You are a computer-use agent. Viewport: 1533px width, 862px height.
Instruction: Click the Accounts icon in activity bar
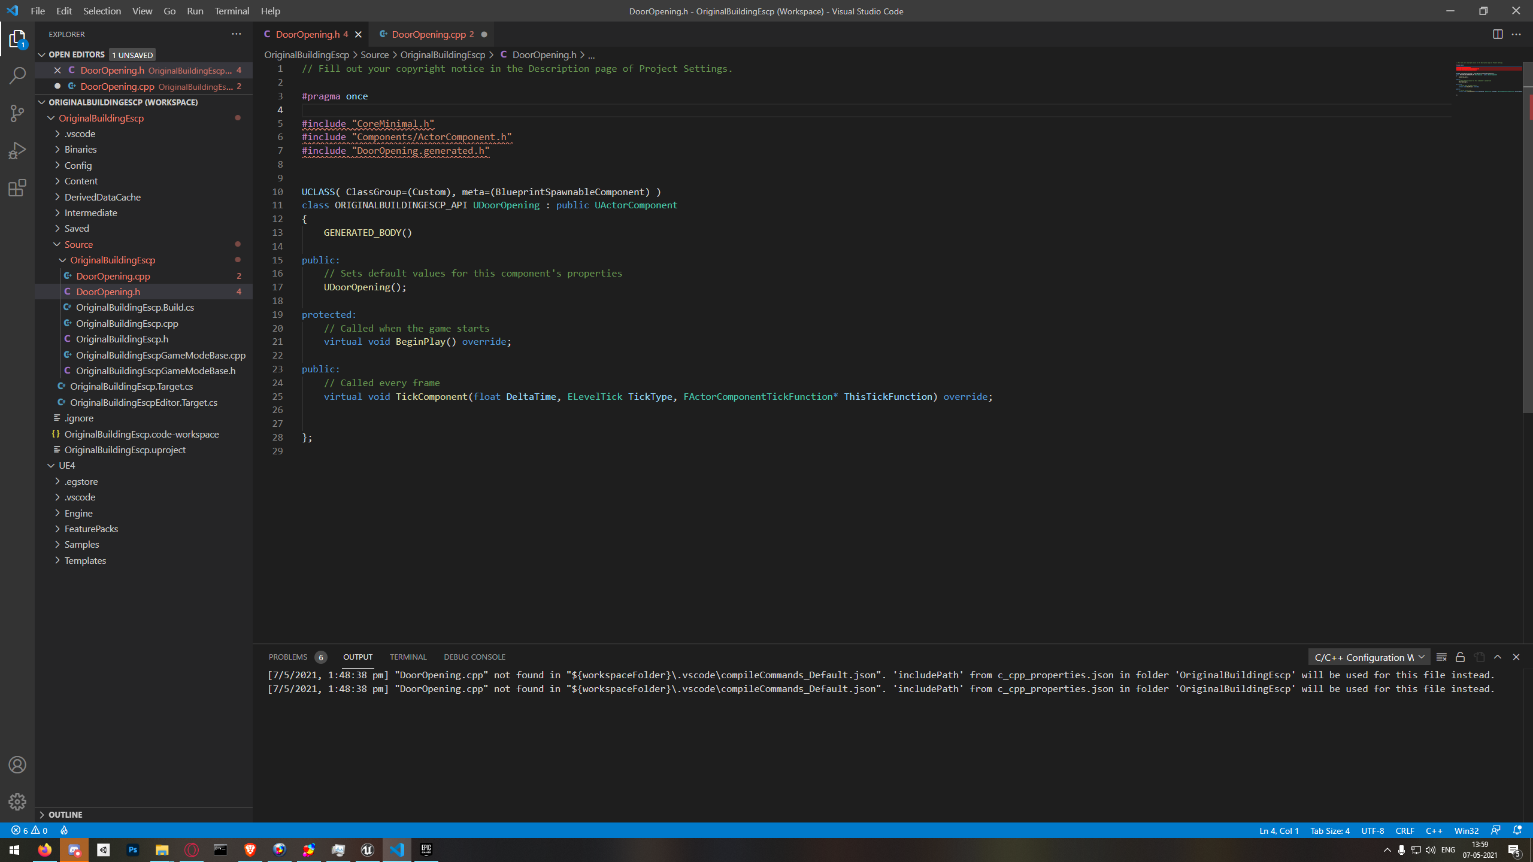point(17,764)
